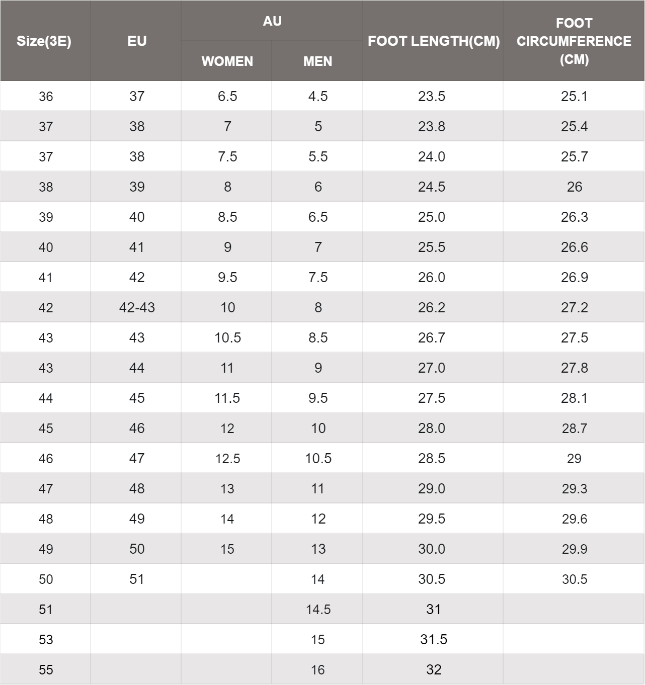The image size is (645, 685).
Task: Click the FOOT CIRCUMFERENCE (CM) header
Action: 574,41
